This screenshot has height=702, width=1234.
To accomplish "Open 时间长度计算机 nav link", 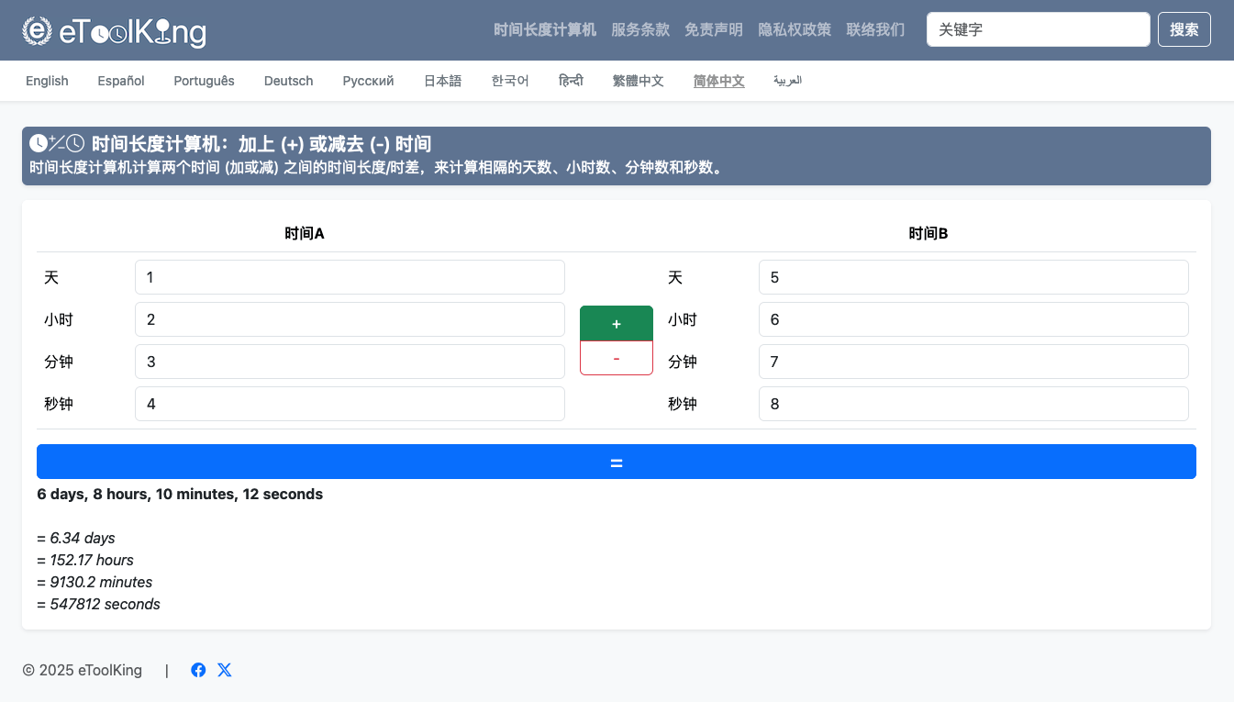I will tap(544, 29).
